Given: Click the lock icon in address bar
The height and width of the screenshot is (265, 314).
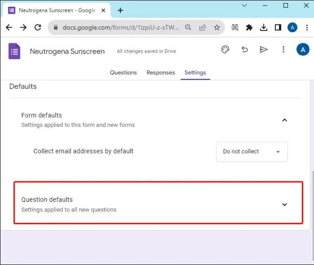Looking at the screenshot, I should coord(56,27).
